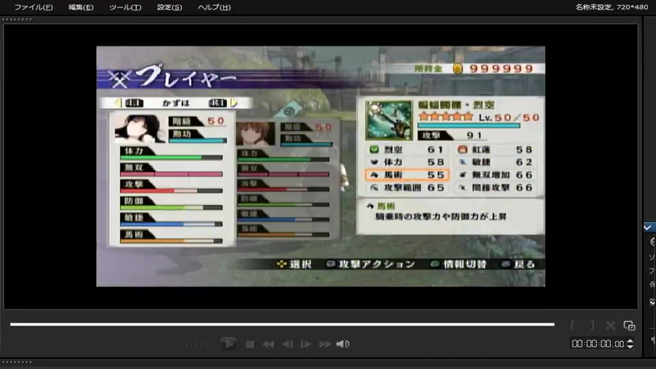Open the ヘルプ(H) menu

[214, 7]
